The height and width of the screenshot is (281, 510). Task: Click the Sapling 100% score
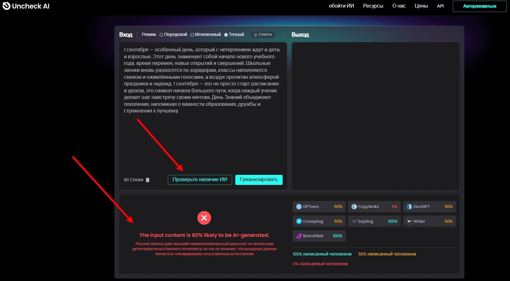tap(393, 221)
